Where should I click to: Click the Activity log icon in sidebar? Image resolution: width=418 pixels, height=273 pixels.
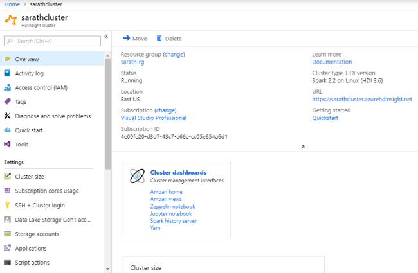(8, 73)
